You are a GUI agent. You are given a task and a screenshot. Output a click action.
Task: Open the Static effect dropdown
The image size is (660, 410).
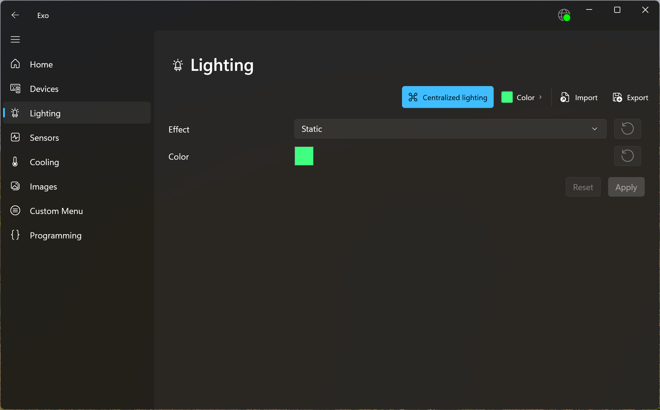pos(450,129)
